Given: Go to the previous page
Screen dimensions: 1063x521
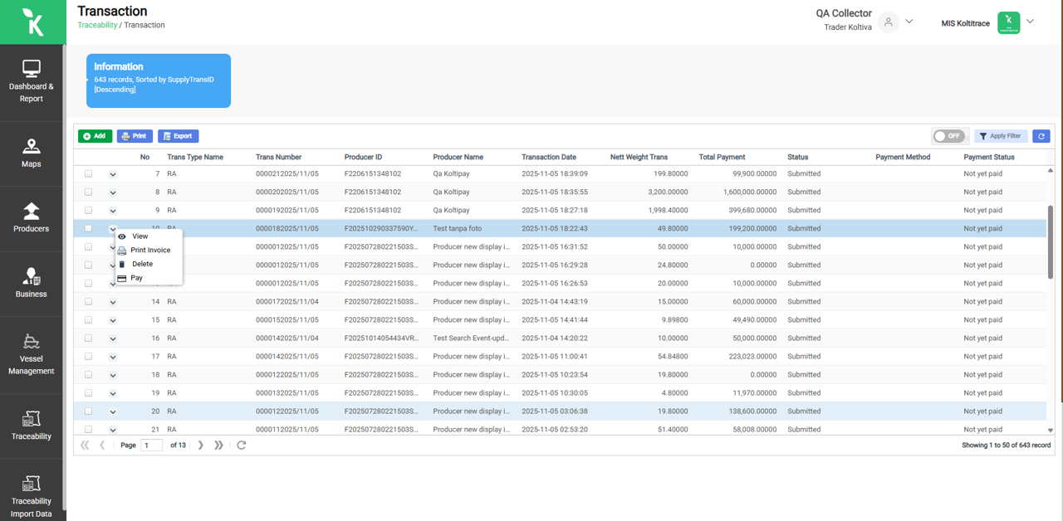Looking at the screenshot, I should 102,445.
